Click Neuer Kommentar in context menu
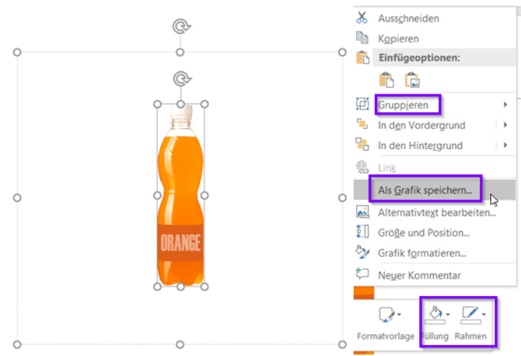 pos(419,276)
